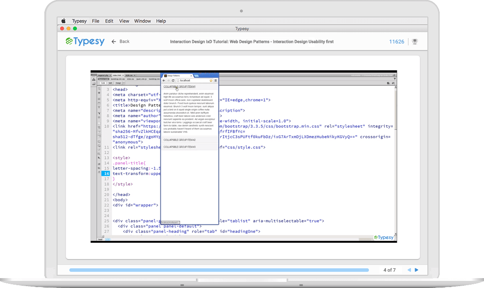The image size is (484, 288).
Task: Select the Design Patterns browser tab in video
Action: point(177,75)
